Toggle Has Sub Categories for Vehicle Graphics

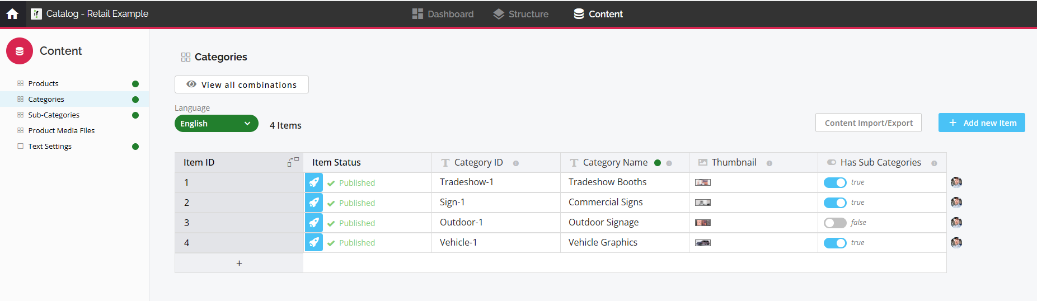(835, 243)
